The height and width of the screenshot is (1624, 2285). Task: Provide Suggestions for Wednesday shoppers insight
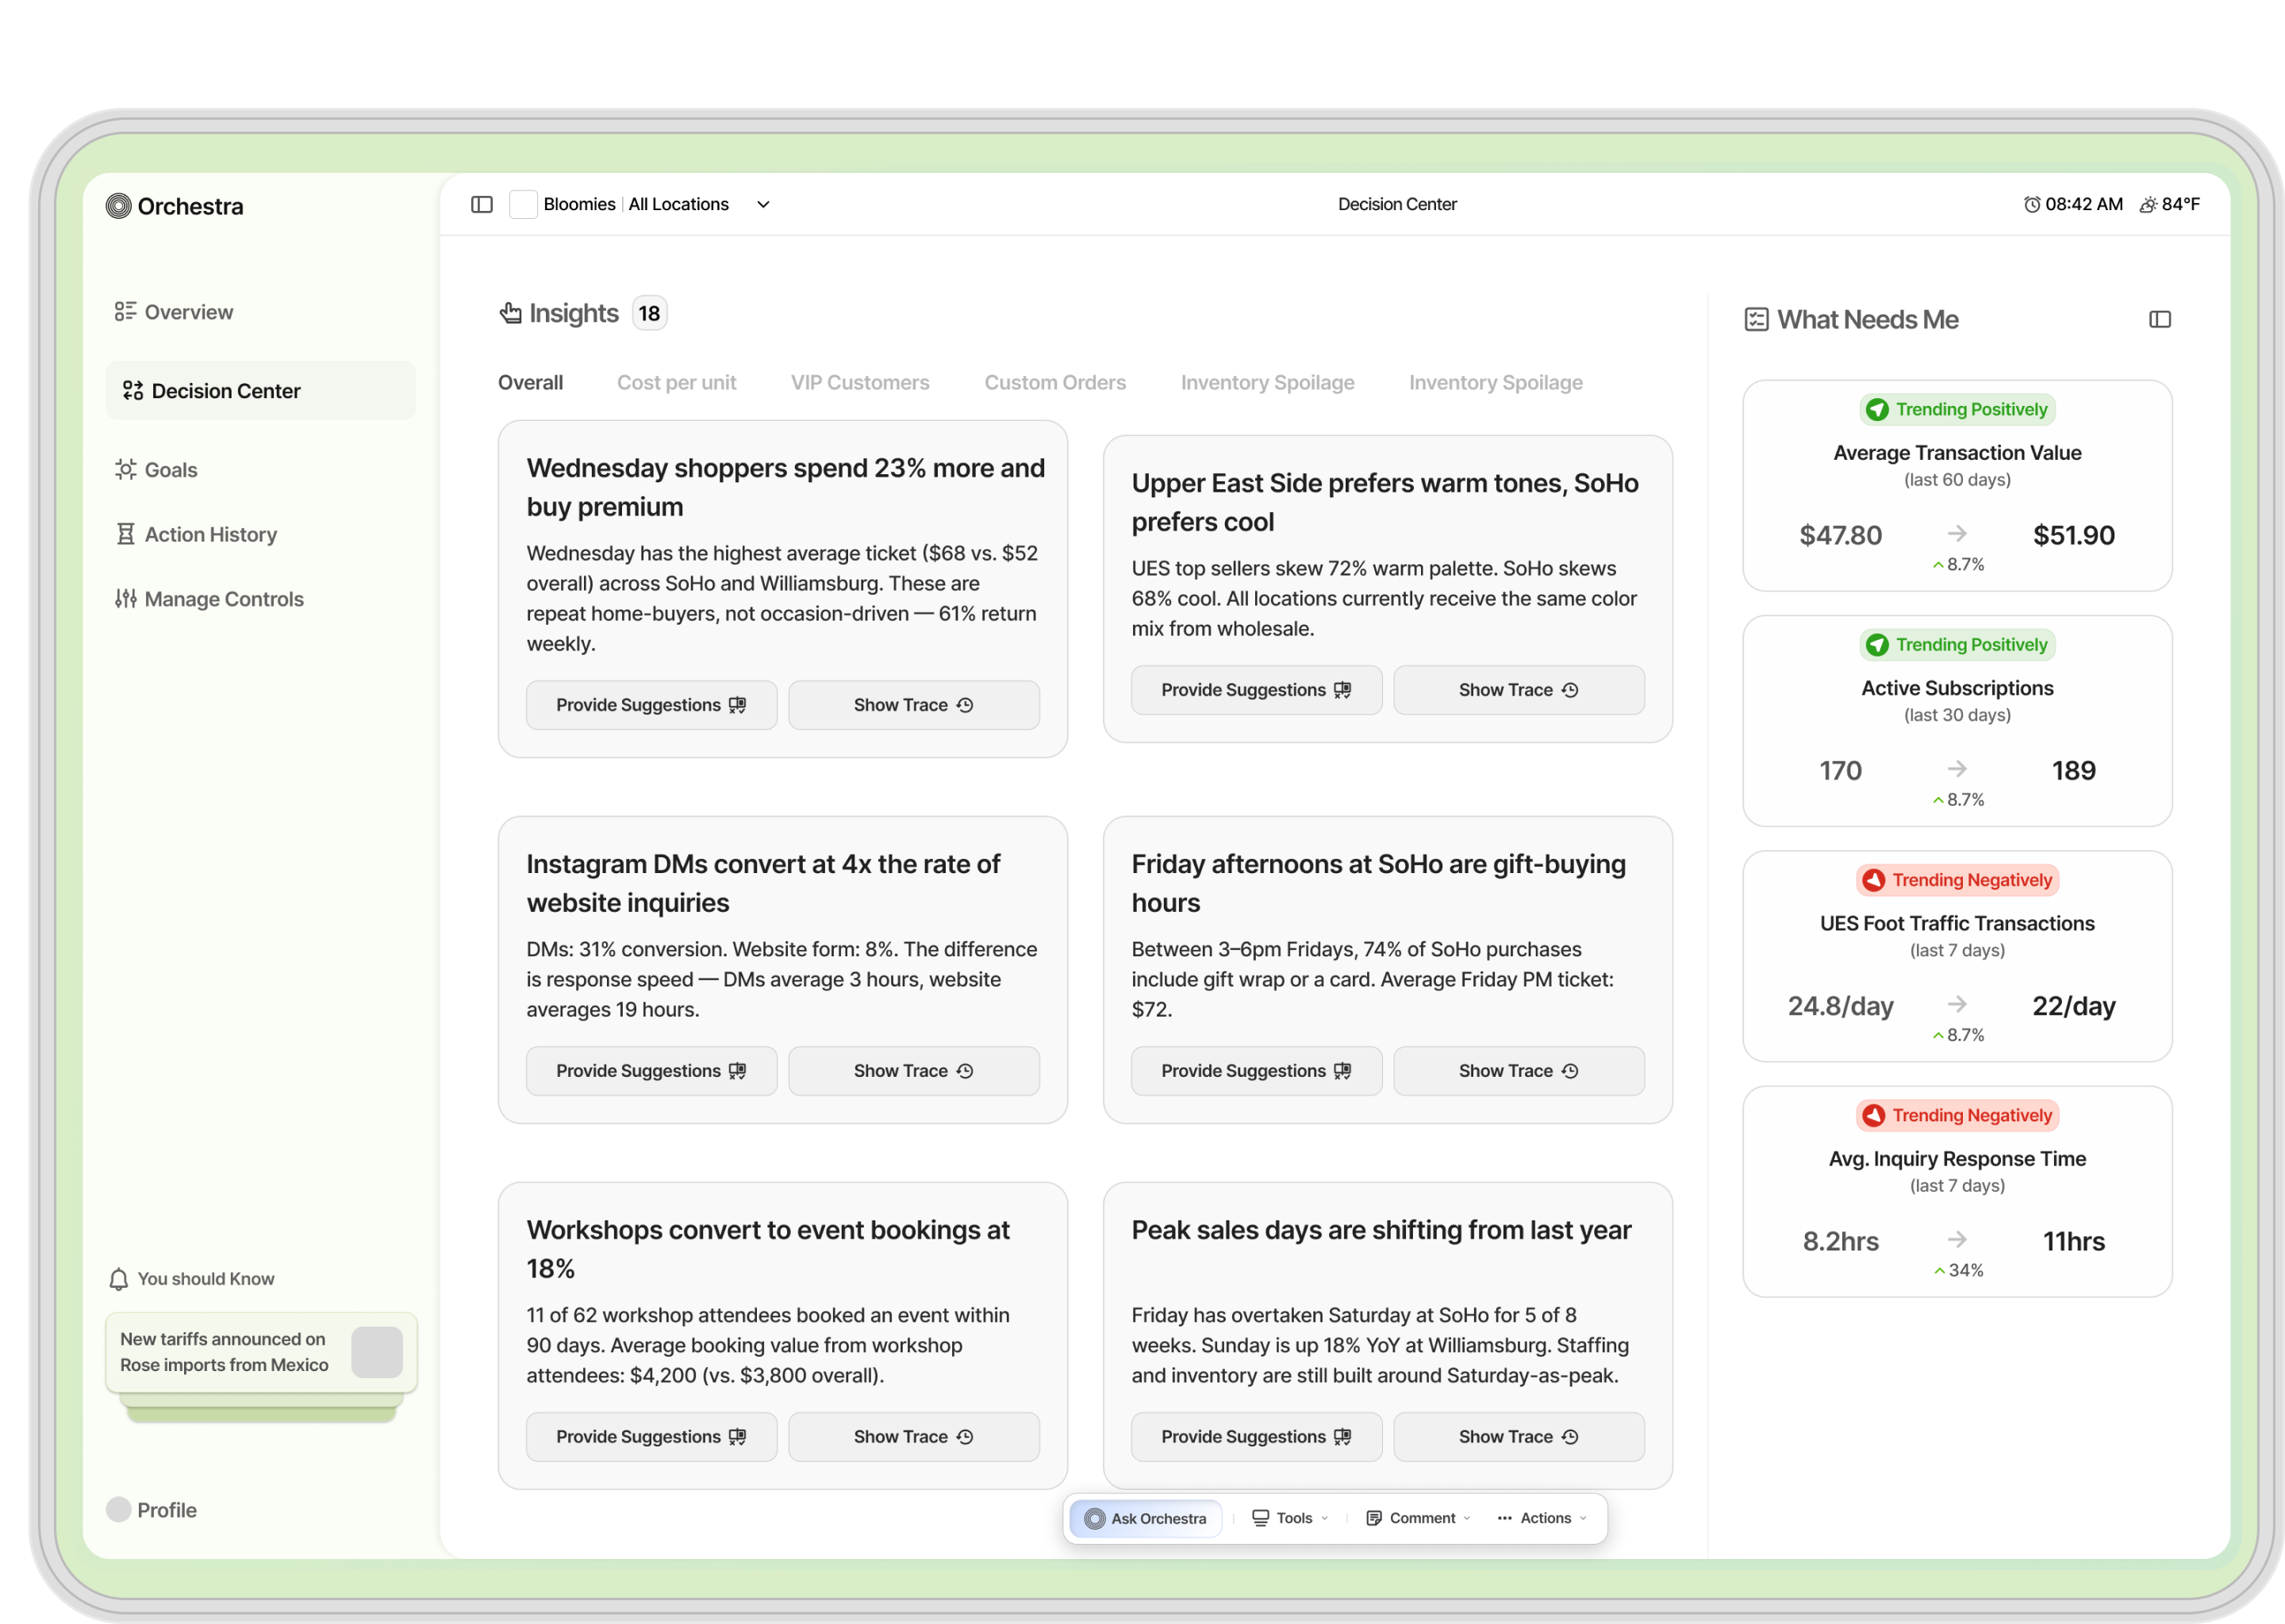(651, 705)
